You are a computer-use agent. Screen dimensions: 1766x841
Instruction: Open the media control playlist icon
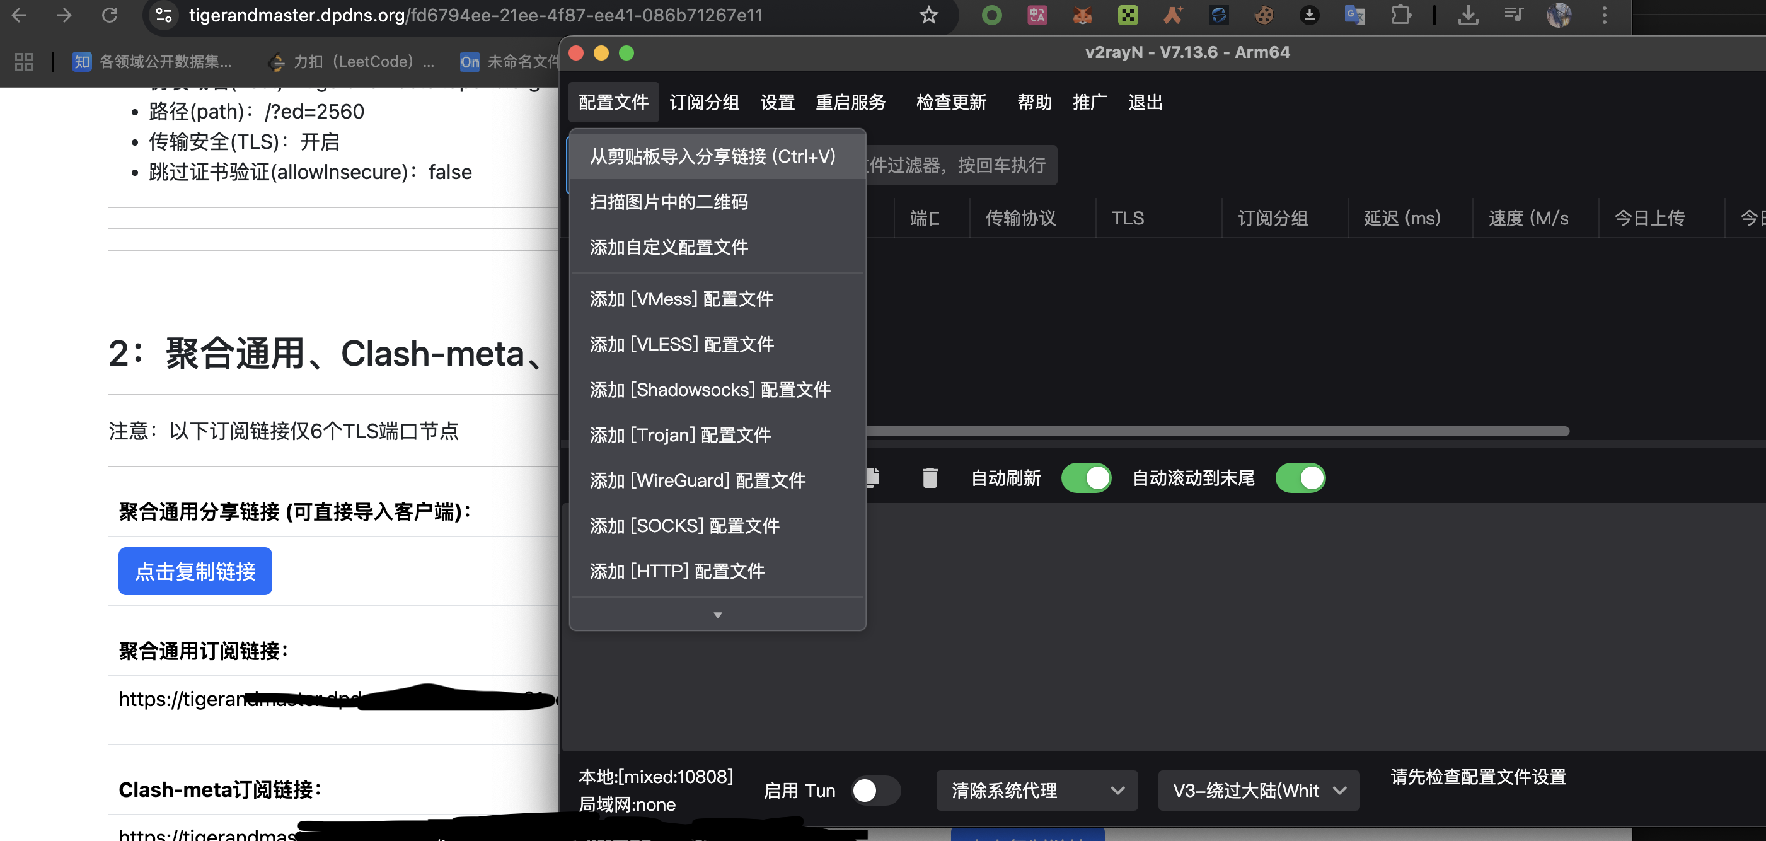coord(1513,15)
